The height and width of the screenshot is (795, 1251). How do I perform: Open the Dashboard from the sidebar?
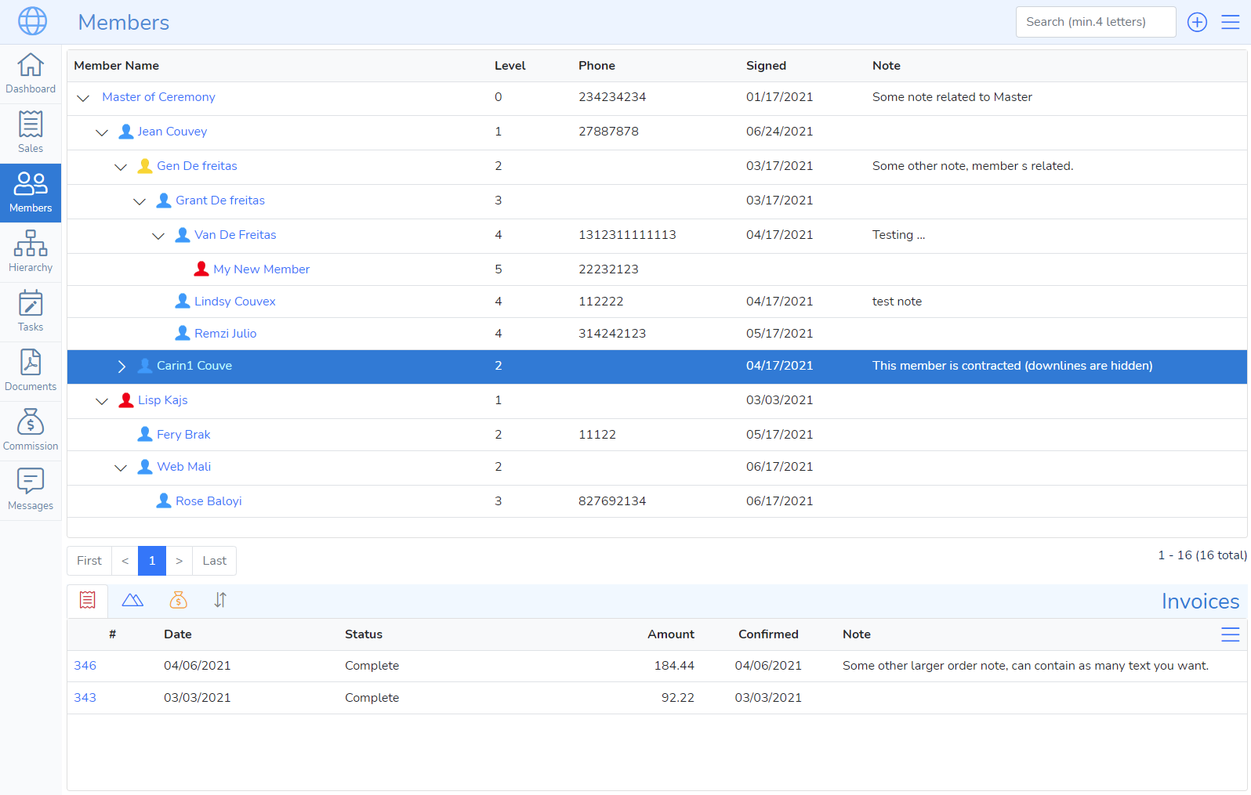(31, 74)
